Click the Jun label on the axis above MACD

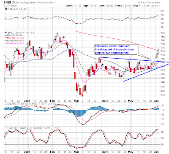tap(156, 101)
